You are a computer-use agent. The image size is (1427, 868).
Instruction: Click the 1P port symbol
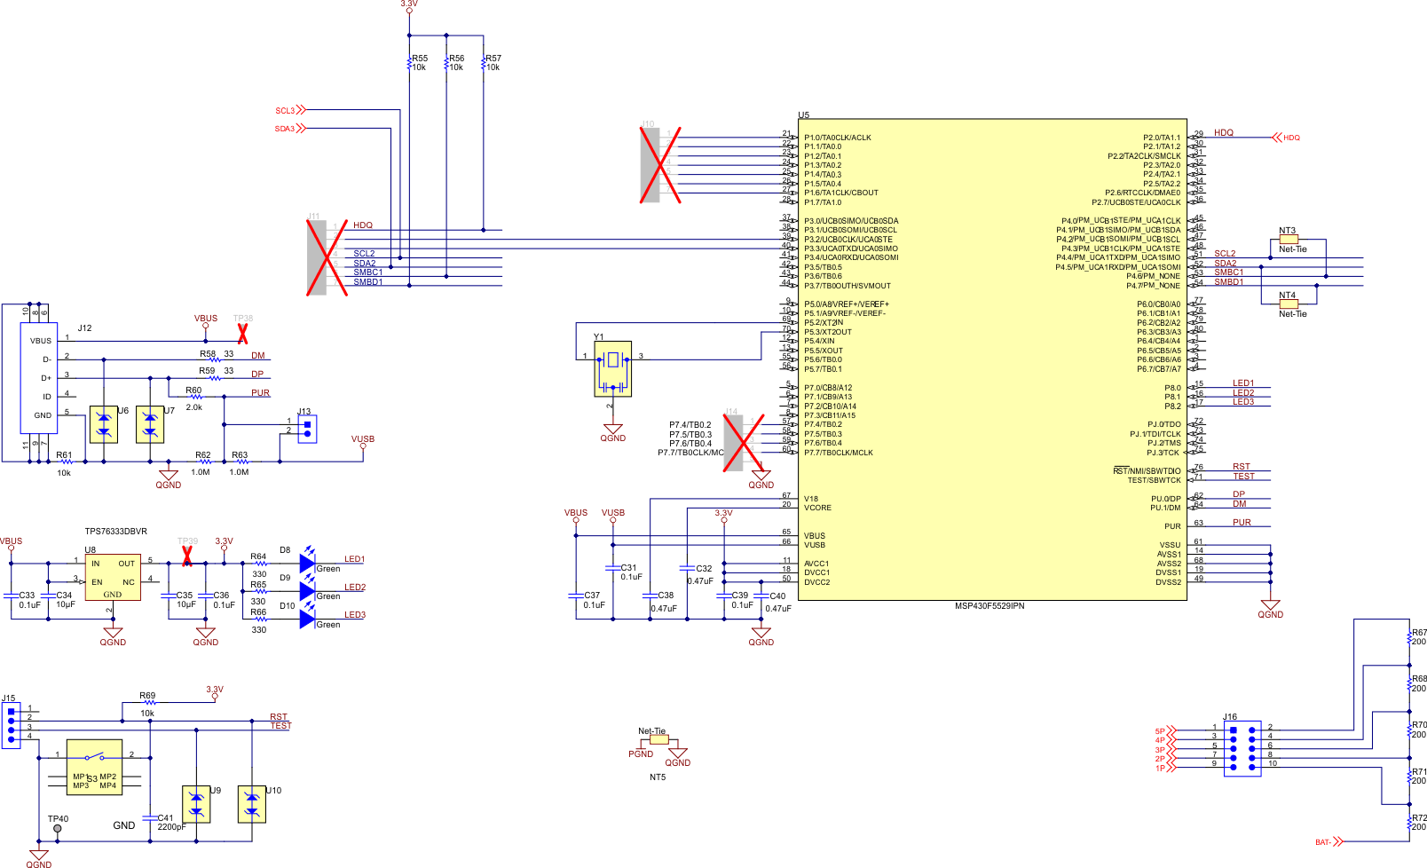1165,768
